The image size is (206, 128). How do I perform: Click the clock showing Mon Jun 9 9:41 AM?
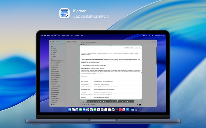point(159,35)
